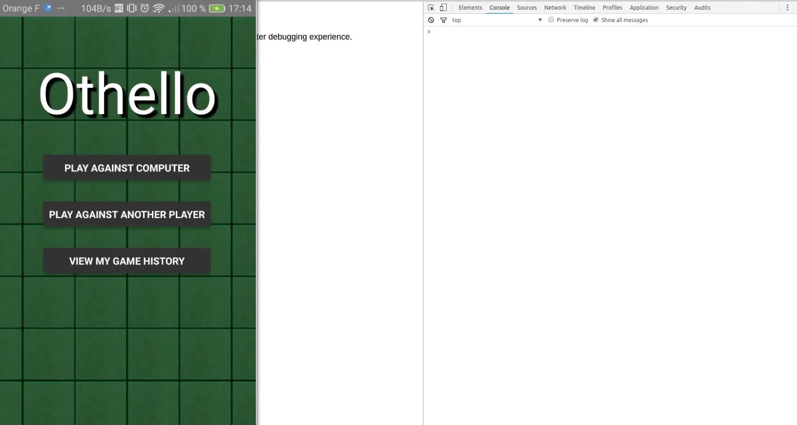
Task: Open the Network tab
Action: click(555, 8)
